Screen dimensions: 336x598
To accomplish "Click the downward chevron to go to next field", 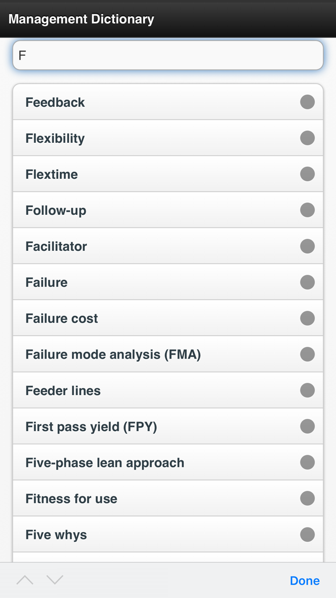I will tap(55, 580).
